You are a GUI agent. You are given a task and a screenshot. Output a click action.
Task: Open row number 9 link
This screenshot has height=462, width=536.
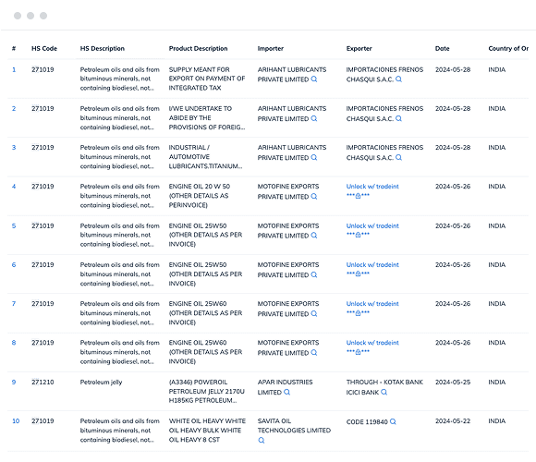point(14,382)
